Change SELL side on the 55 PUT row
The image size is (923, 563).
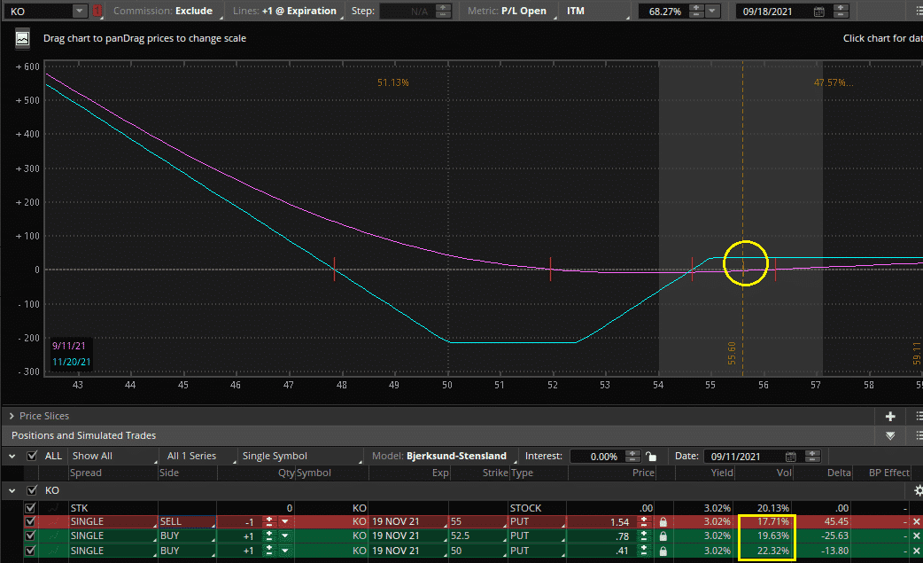(187, 522)
